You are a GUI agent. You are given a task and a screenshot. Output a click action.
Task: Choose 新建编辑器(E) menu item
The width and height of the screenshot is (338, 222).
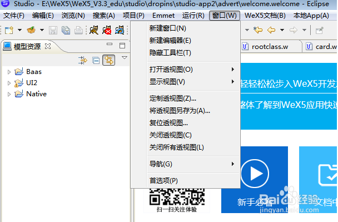tap(185, 41)
